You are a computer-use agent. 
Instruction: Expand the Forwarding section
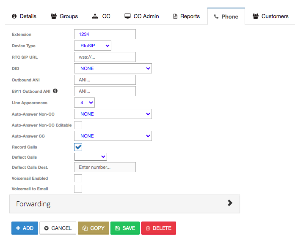(x=124, y=204)
